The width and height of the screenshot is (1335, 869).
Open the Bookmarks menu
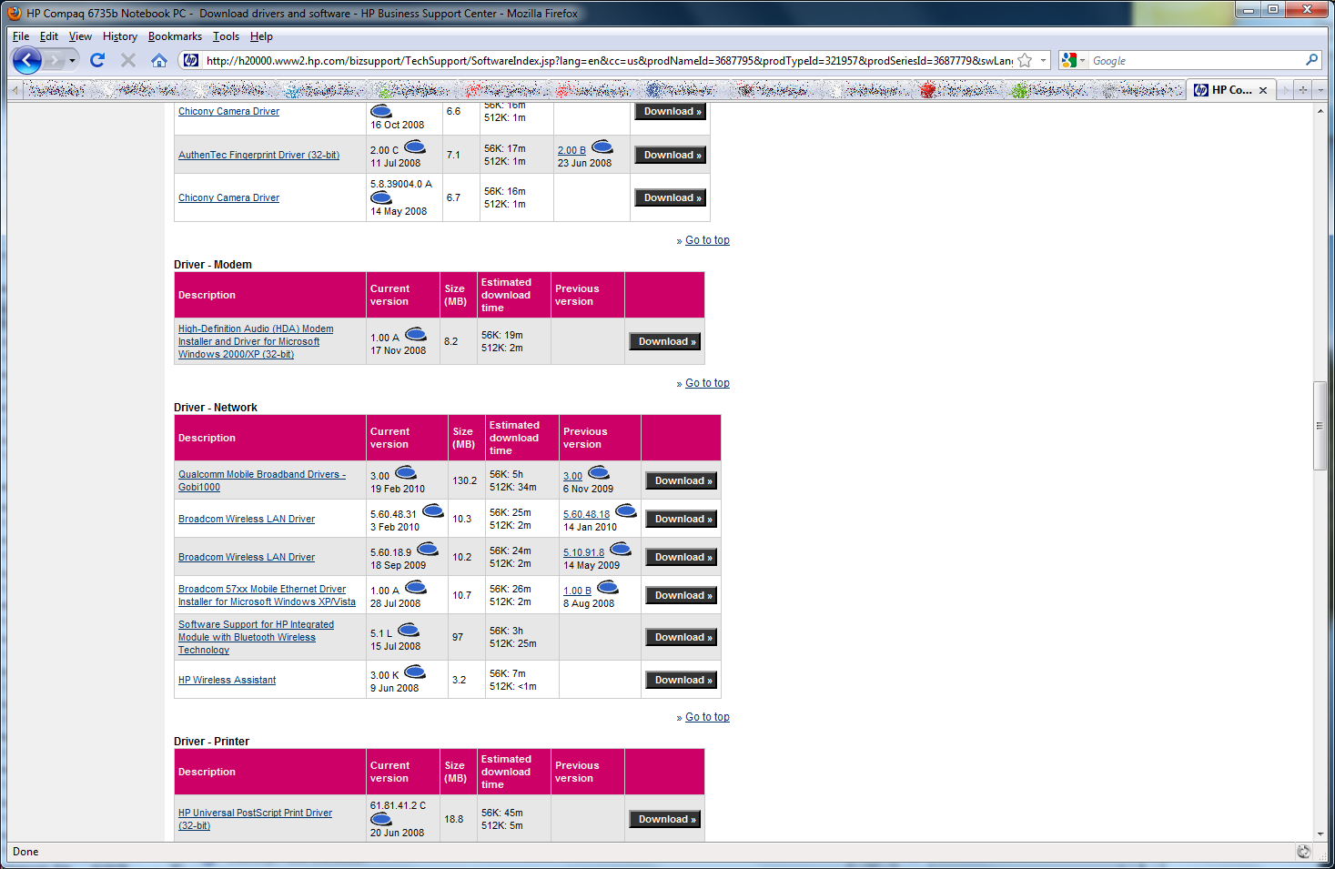point(175,36)
